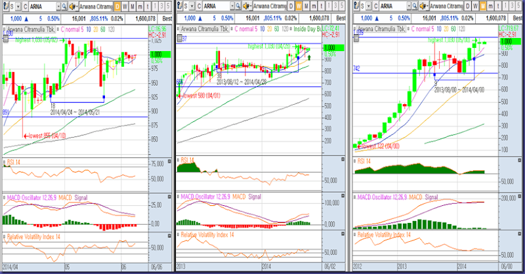Open the ARNA stock code dropdown in left chart
The image size is (525, 274).
[x=58, y=7]
